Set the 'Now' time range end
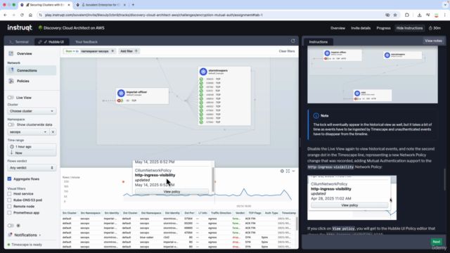This screenshot has height=253, width=450. click(x=32, y=153)
